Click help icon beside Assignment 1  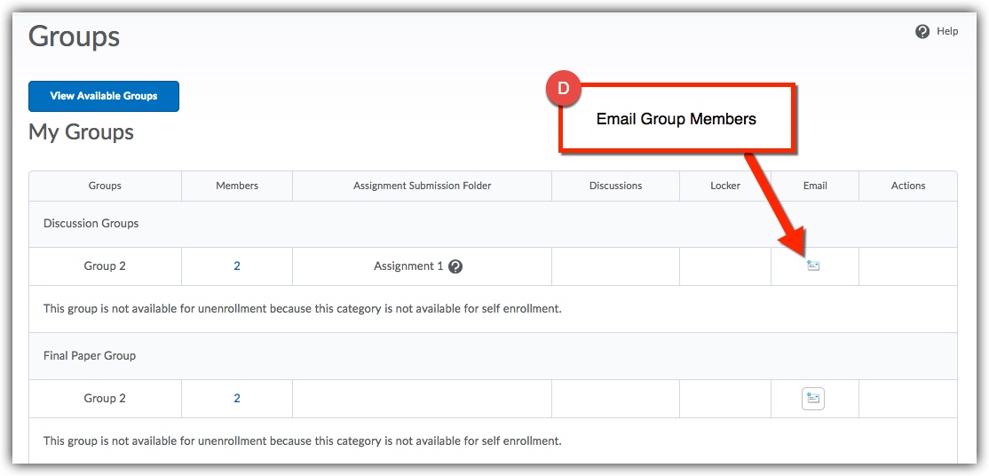coord(455,266)
